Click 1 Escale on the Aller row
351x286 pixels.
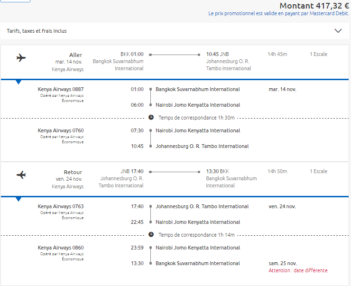click(x=319, y=54)
